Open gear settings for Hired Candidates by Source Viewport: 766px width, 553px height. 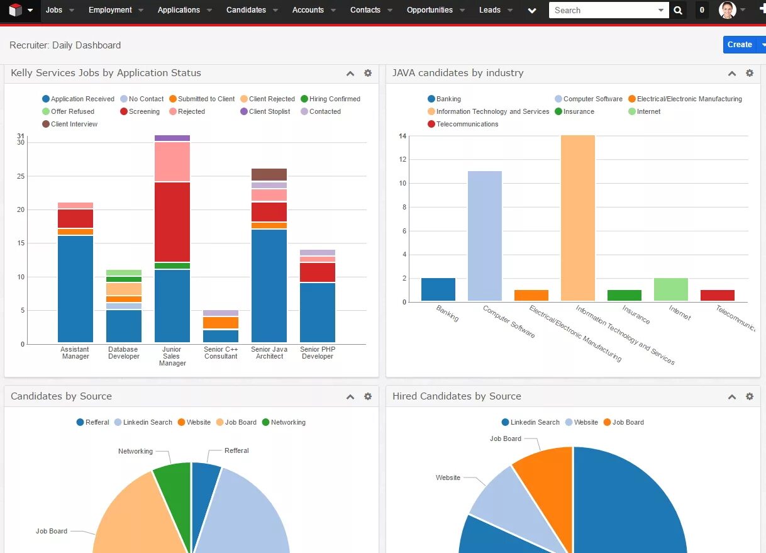(x=750, y=396)
